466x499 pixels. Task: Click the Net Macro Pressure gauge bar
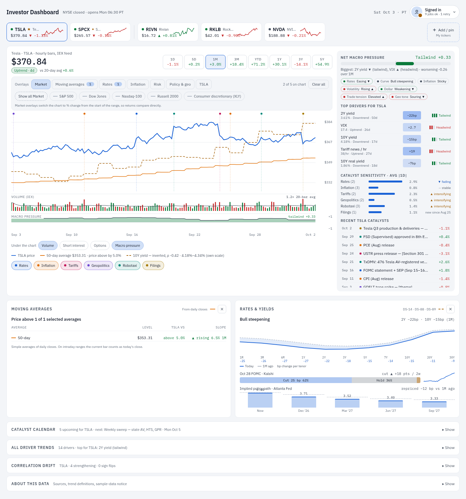click(x=395, y=64)
